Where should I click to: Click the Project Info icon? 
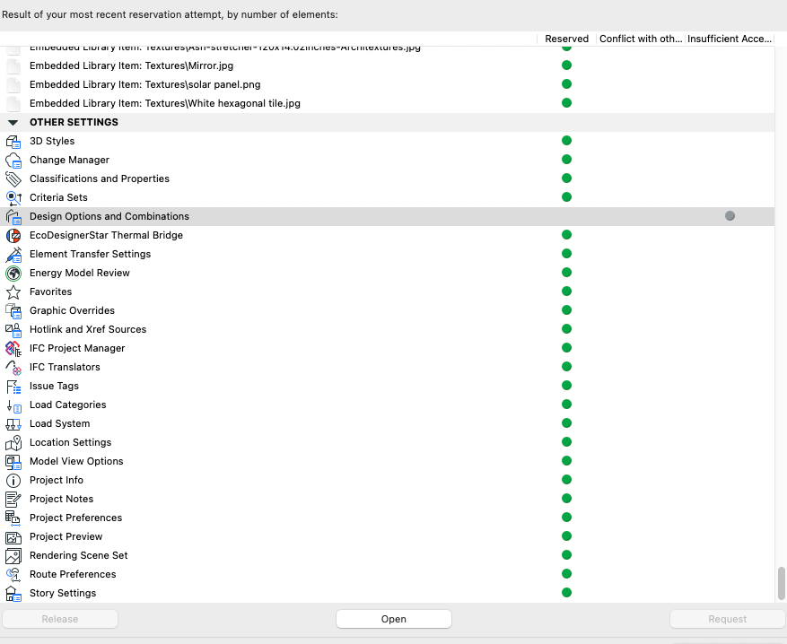click(13, 481)
